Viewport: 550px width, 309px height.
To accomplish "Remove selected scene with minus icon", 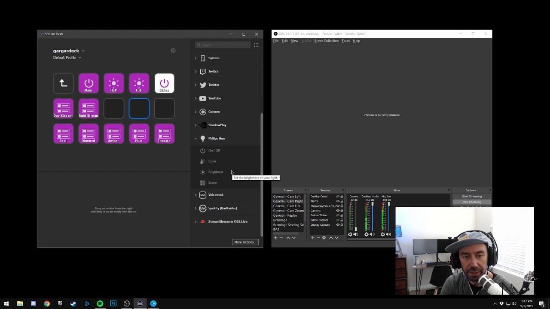I will coord(281,238).
